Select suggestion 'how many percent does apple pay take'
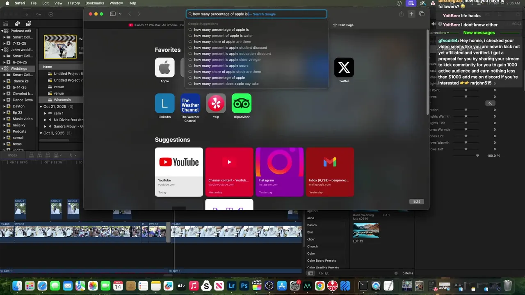Viewport: 525px width, 295px height. coord(256,84)
